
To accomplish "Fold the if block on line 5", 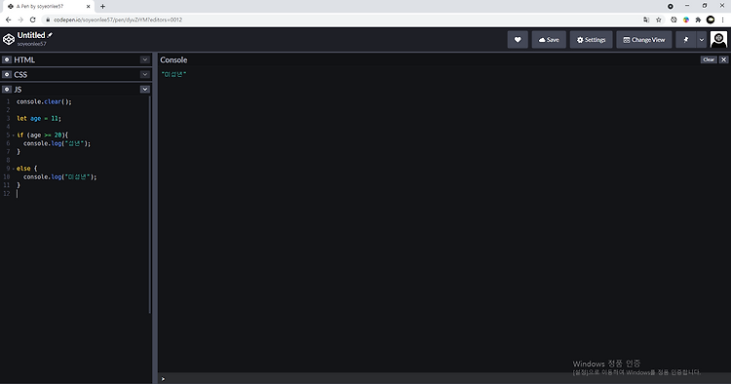I will 13,135.
